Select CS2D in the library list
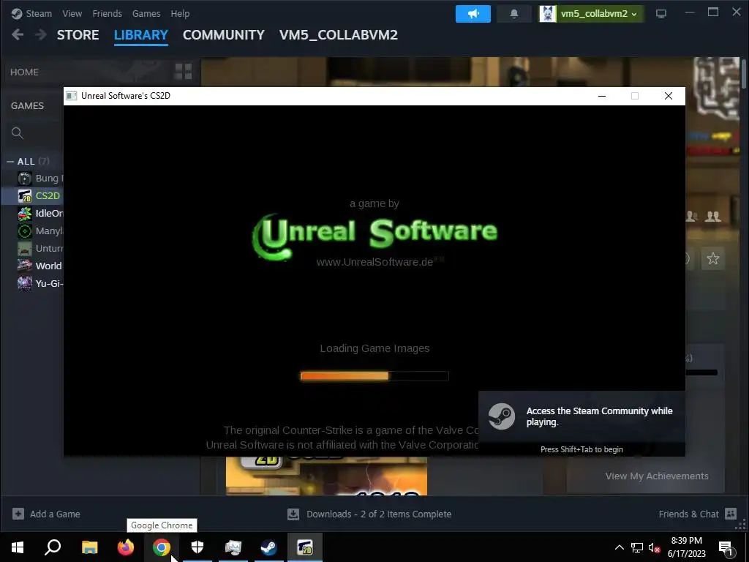This screenshot has width=749, height=562. 39,196
